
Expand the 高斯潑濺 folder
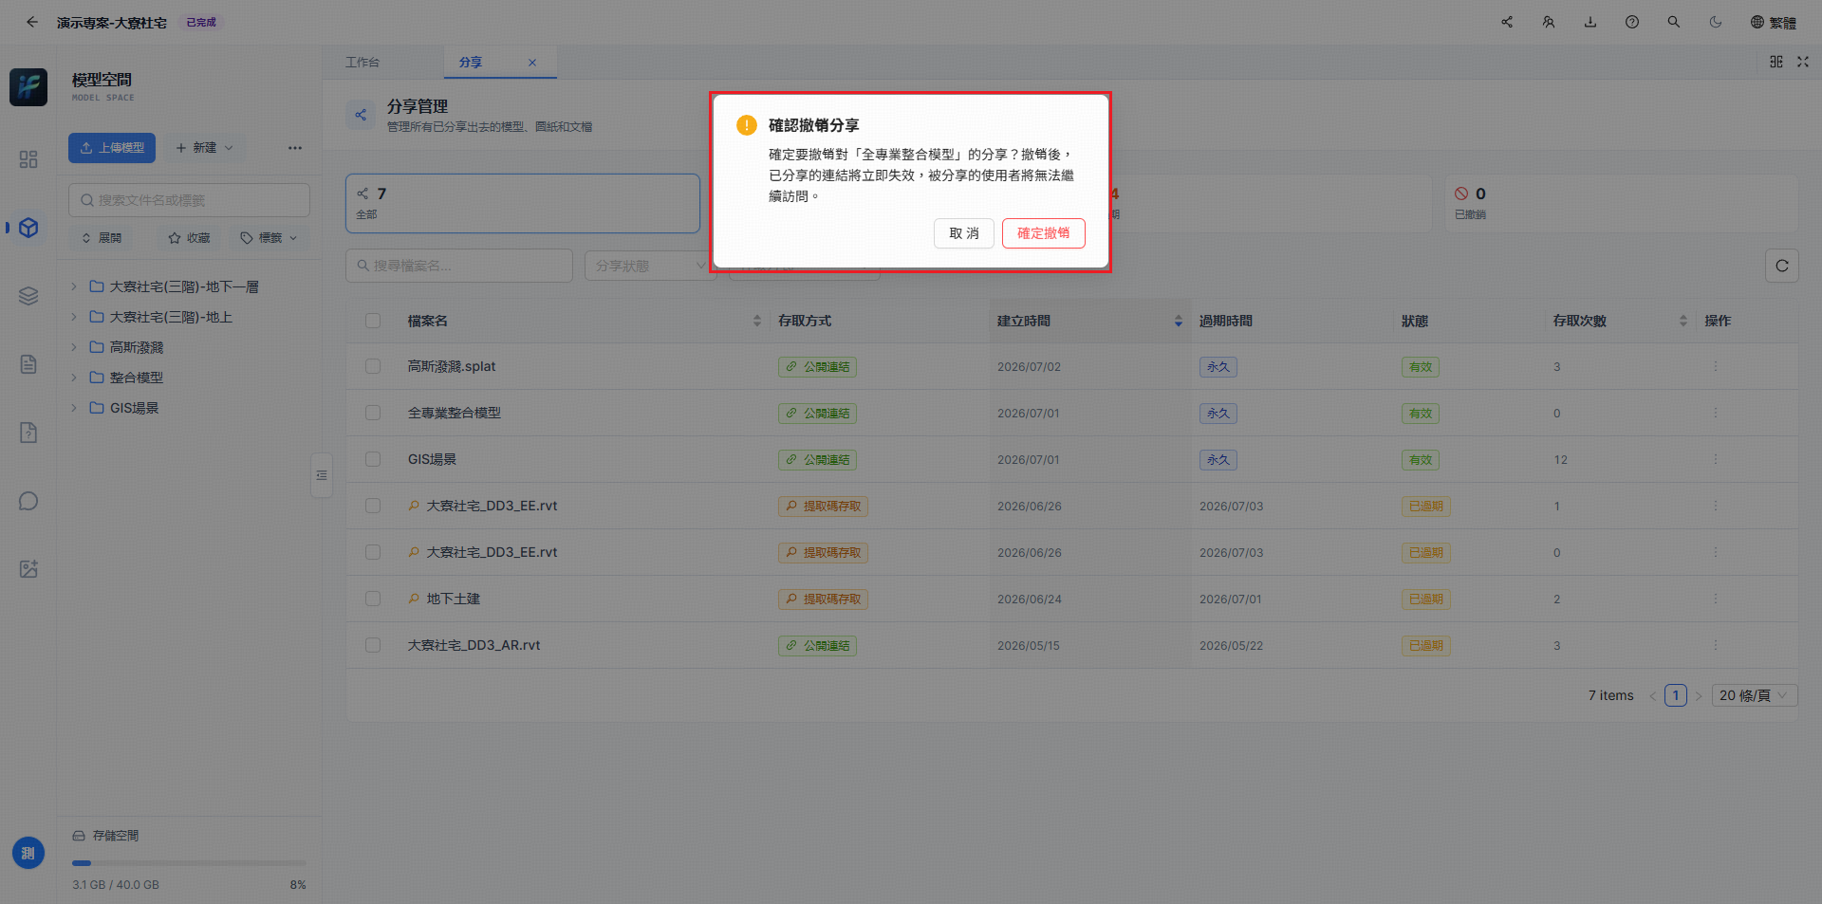click(74, 347)
